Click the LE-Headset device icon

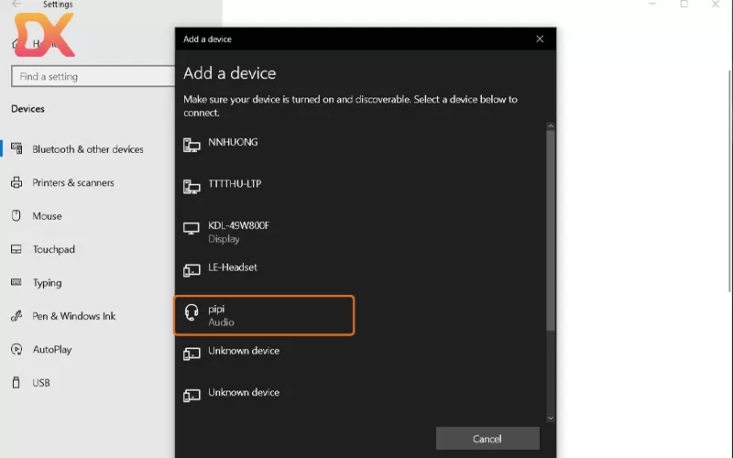click(191, 270)
